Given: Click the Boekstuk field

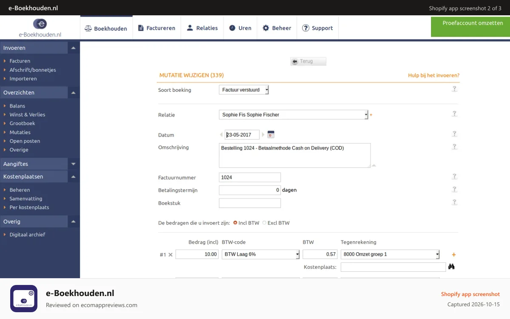Looking at the screenshot, I should 250,203.
